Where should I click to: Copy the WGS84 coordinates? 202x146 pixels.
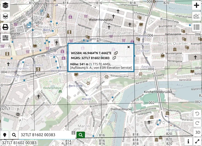(116, 53)
